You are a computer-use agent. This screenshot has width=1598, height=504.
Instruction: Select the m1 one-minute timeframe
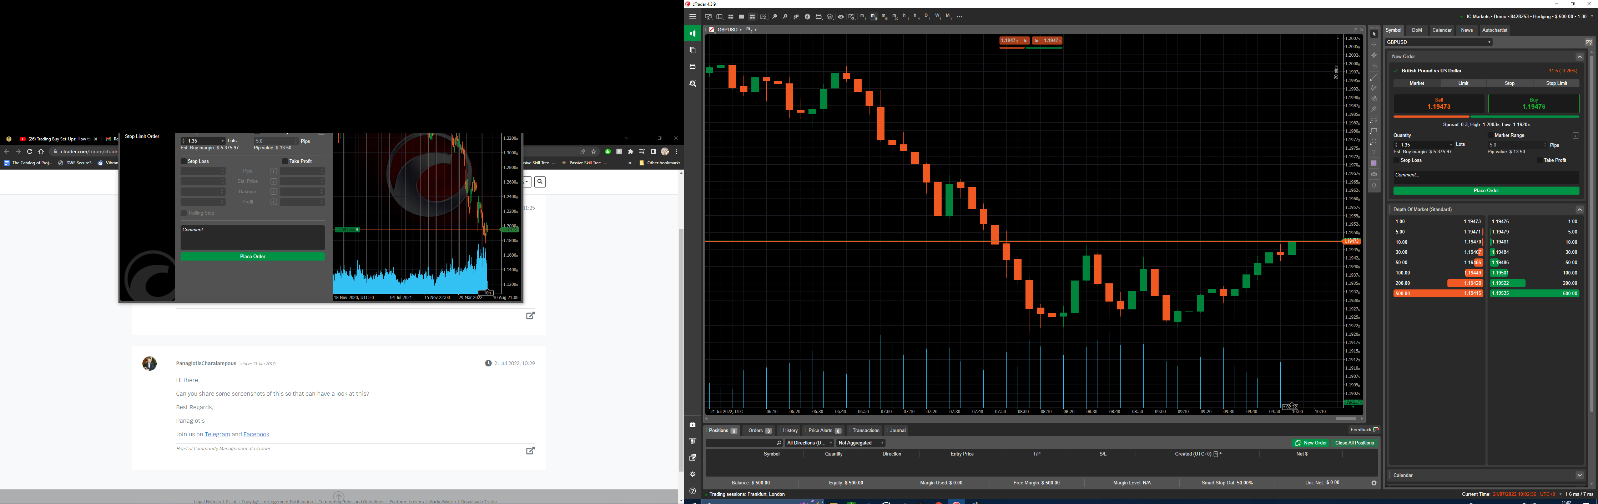point(863,17)
